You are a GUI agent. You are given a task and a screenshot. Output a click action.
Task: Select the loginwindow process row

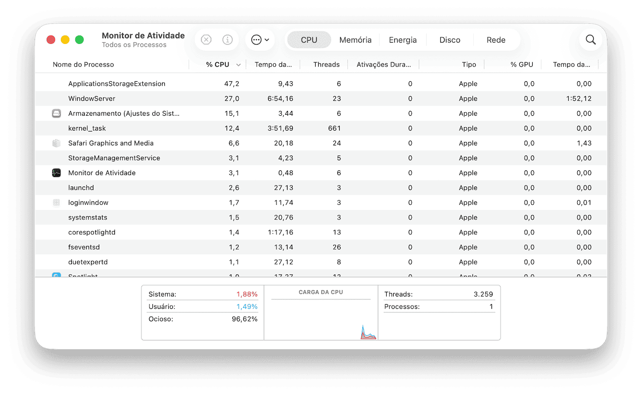321,202
